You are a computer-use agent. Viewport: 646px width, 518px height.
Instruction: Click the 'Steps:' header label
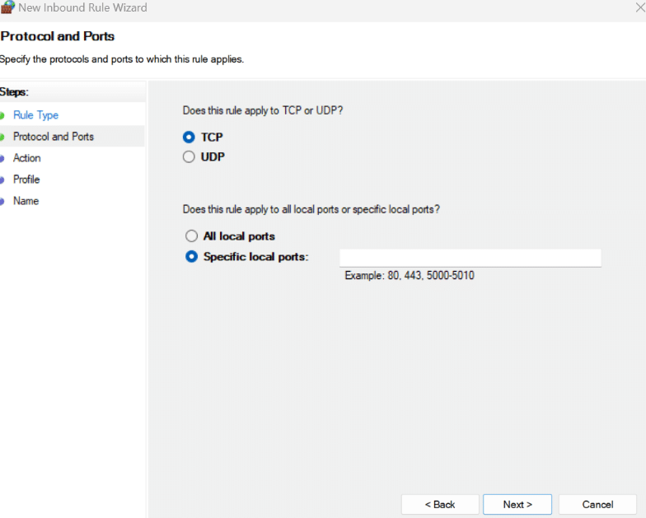tap(15, 92)
